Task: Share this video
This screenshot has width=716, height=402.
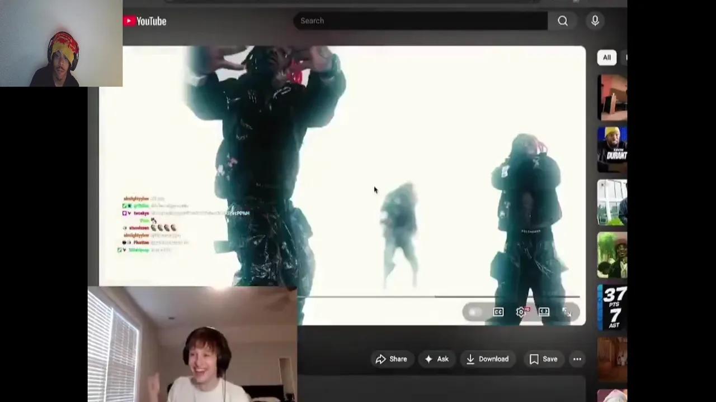Action: (392, 359)
